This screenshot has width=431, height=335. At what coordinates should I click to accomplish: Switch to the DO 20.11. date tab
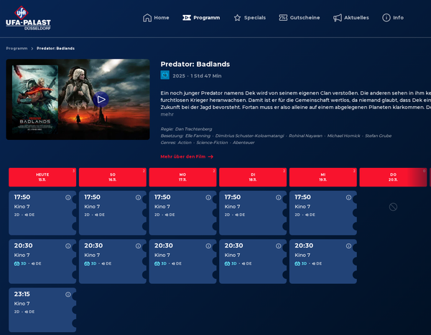click(393, 177)
